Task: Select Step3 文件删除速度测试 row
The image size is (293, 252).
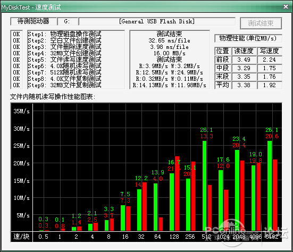Action: click(65, 47)
